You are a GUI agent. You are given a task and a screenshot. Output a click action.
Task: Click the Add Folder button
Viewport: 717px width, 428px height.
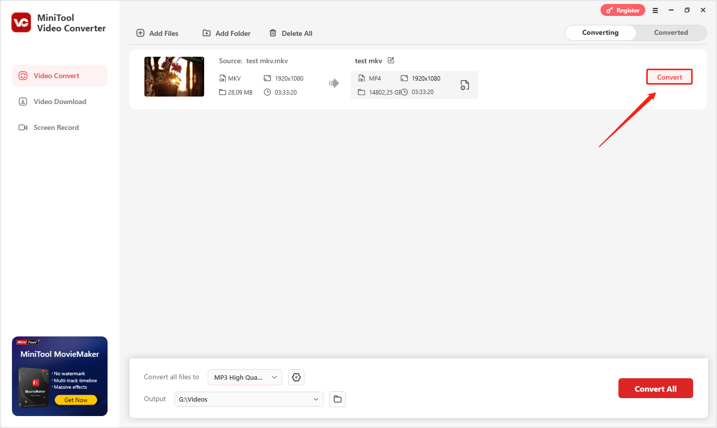coord(227,33)
